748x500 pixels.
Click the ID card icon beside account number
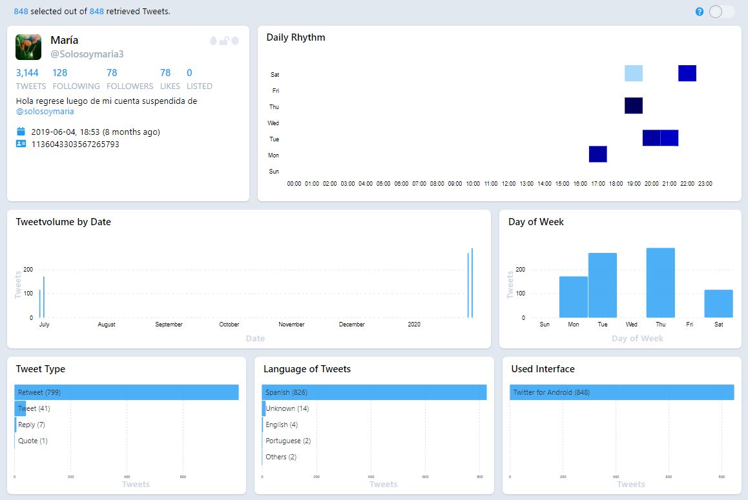tap(21, 143)
